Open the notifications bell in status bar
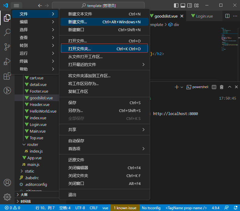The width and height of the screenshot is (240, 211). (235, 208)
